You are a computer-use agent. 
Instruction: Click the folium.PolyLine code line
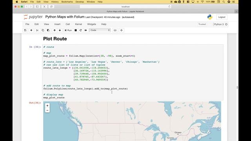pyautogui.click(x=85, y=89)
